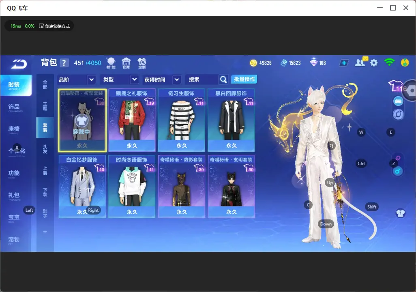
Task: Choose the 头发 hair sub-category
Action: (x=45, y=149)
